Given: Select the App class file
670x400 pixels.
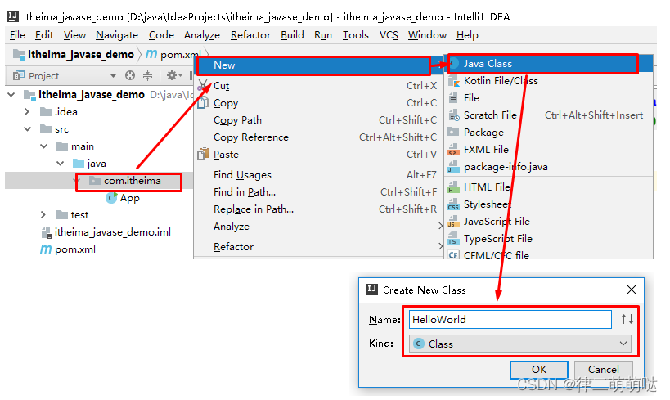Looking at the screenshot, I should (123, 198).
